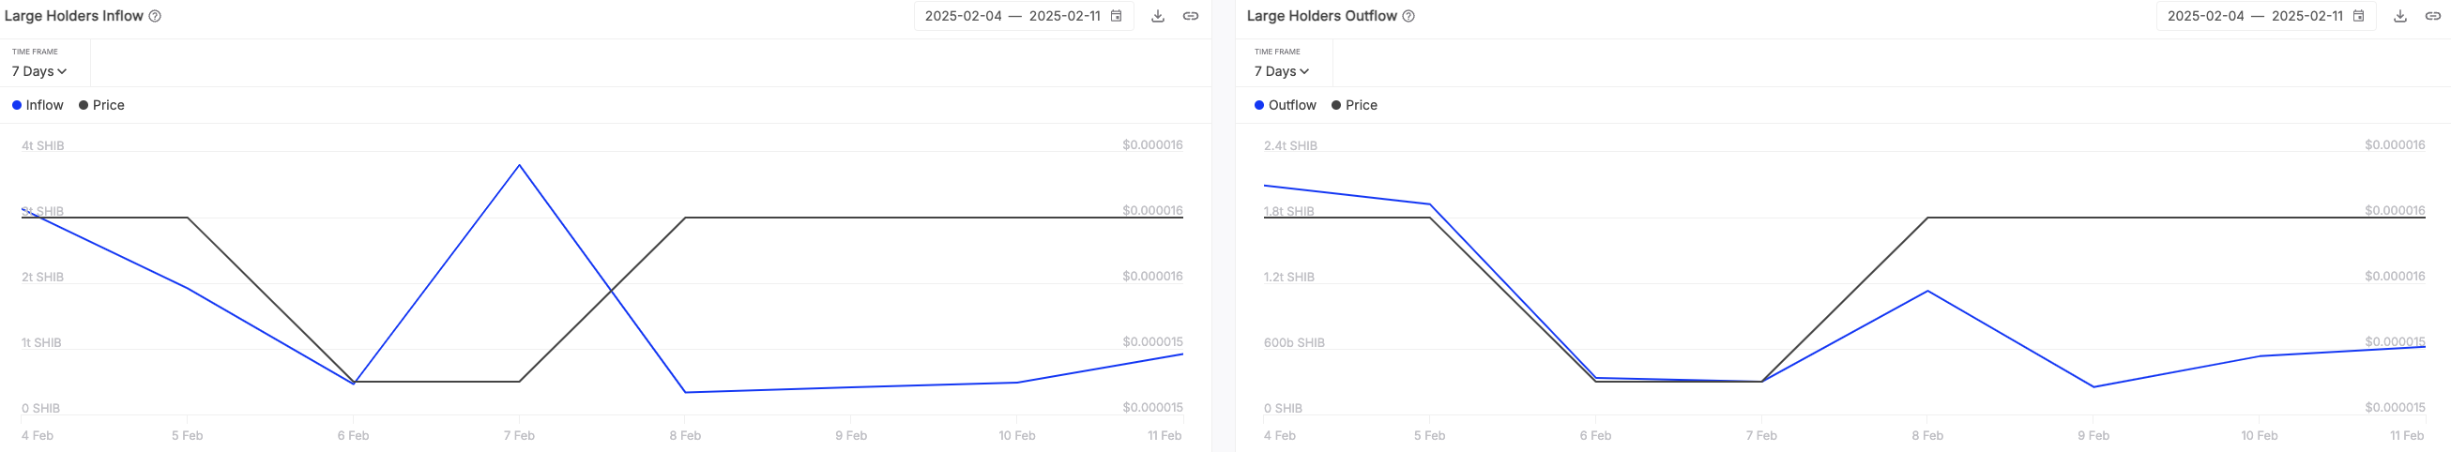The height and width of the screenshot is (452, 2451).
Task: Edit the Outflow start date 2025-02-04
Action: pyautogui.click(x=2205, y=16)
